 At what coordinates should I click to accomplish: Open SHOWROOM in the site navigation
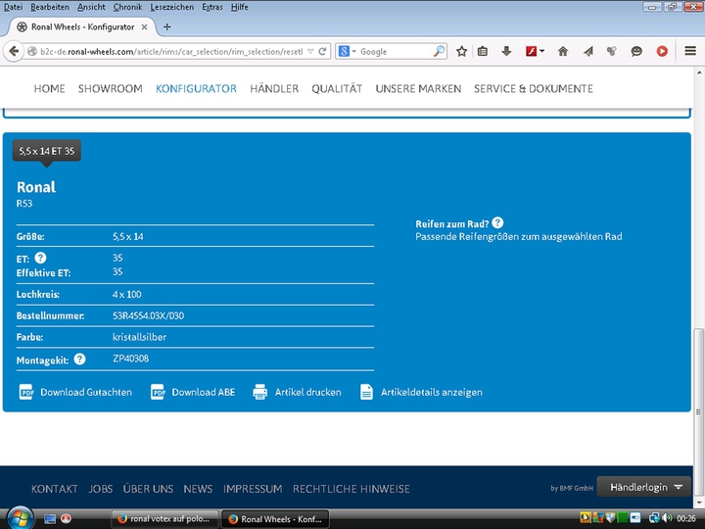pos(110,88)
